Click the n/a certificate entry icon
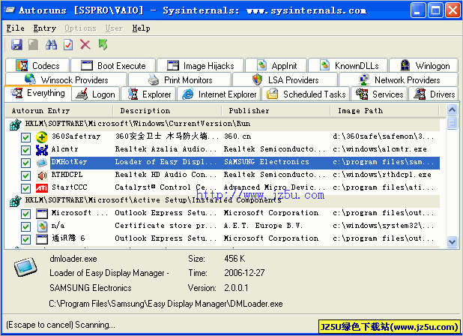This screenshot has width=463, height=336. pyautogui.click(x=42, y=226)
